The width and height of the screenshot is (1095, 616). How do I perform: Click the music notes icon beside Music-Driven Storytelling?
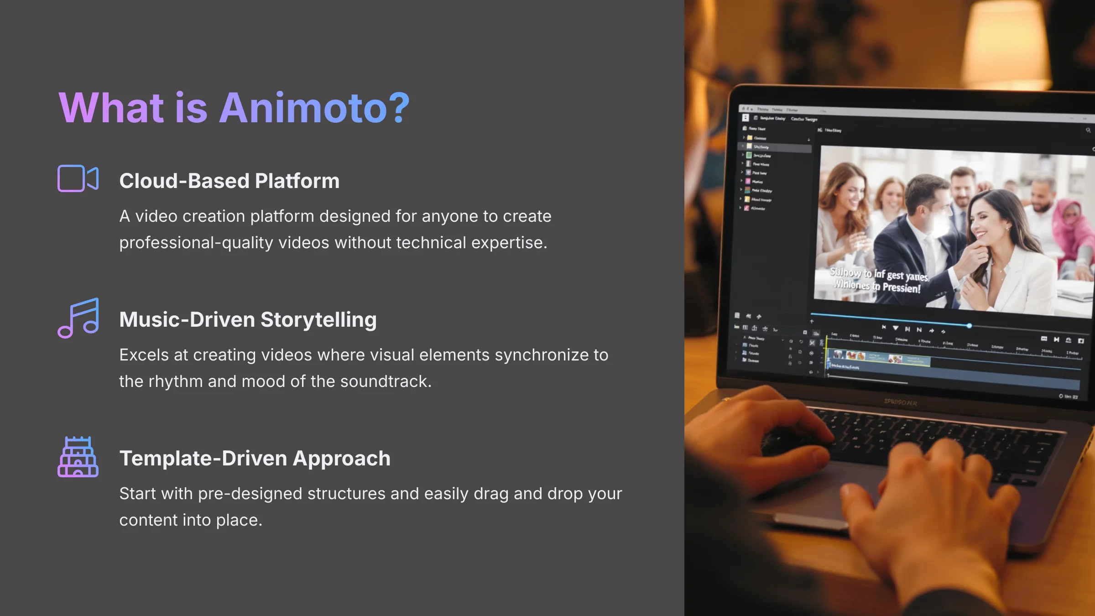click(78, 318)
